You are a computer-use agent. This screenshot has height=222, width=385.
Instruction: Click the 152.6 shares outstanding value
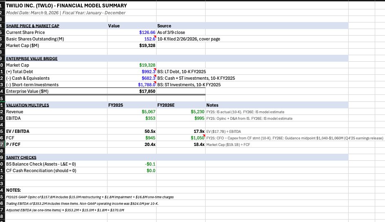pyautogui.click(x=150, y=39)
